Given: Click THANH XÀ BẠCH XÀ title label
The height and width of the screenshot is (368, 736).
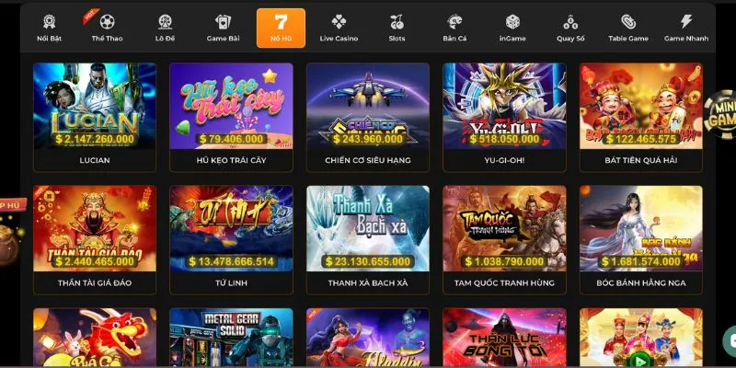Looking at the screenshot, I should click(368, 283).
